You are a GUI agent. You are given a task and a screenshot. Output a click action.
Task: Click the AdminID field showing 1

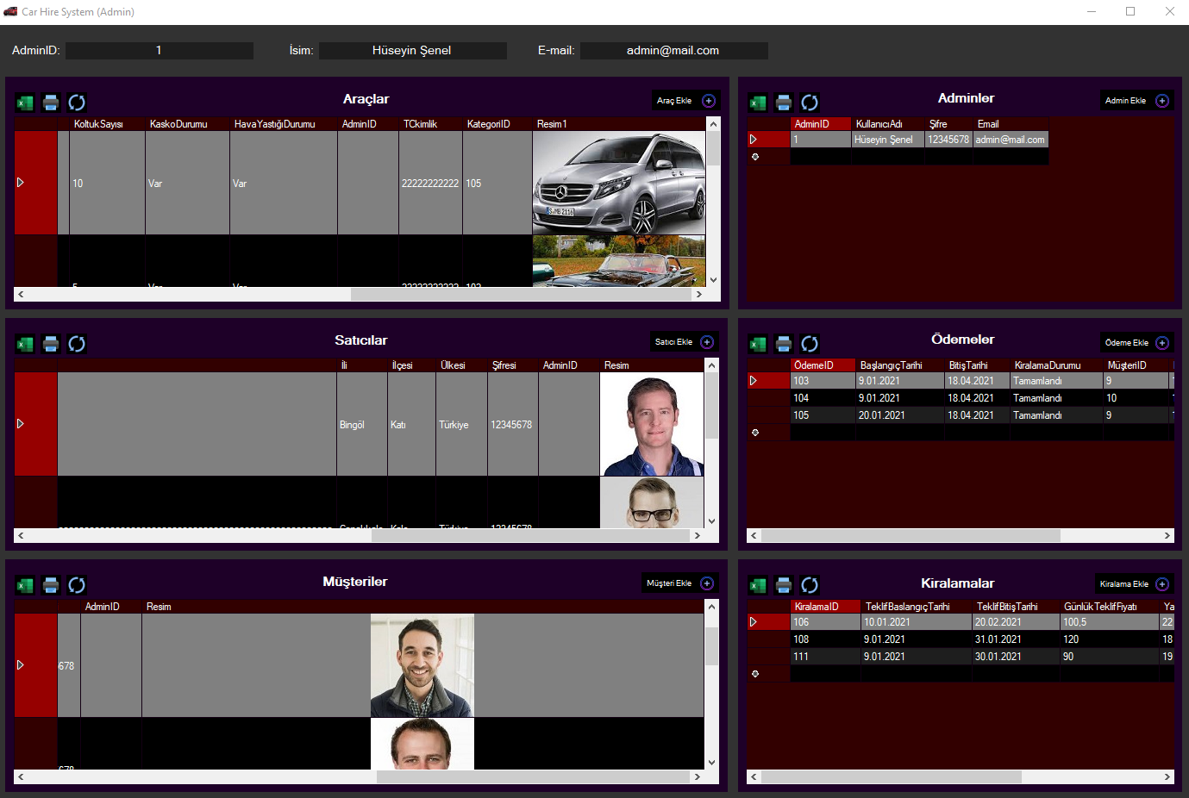click(x=160, y=51)
